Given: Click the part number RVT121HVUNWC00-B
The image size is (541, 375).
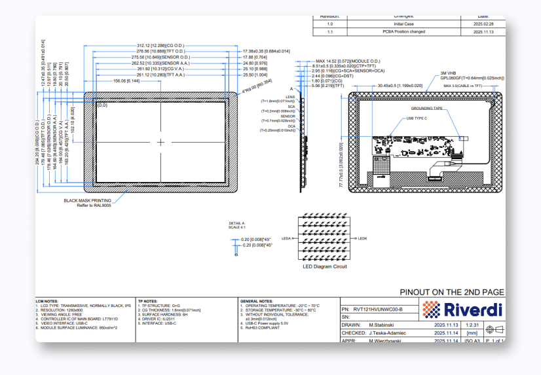Looking at the screenshot, I should click(380, 309).
